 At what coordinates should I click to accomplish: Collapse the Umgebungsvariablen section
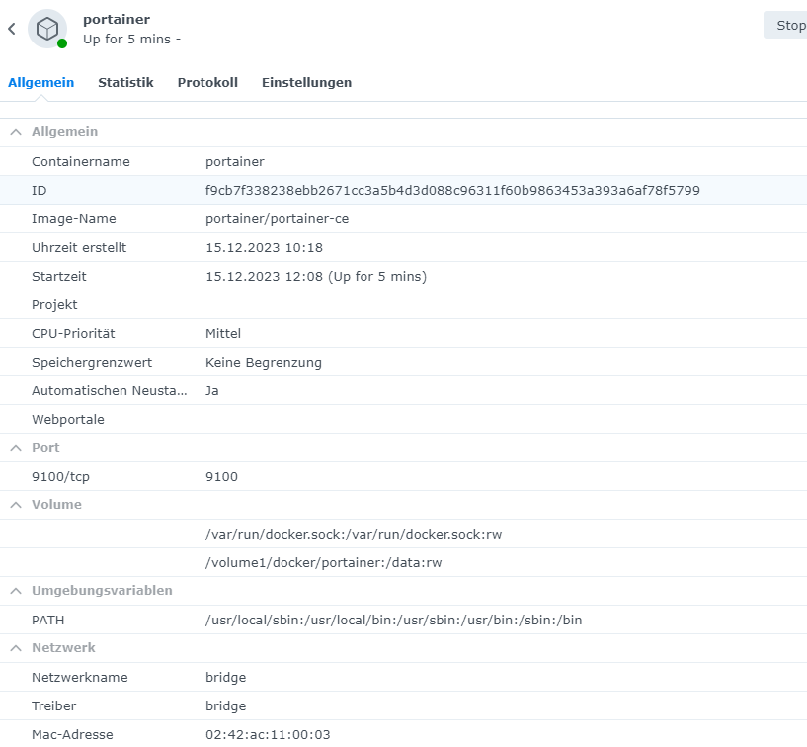(x=16, y=591)
